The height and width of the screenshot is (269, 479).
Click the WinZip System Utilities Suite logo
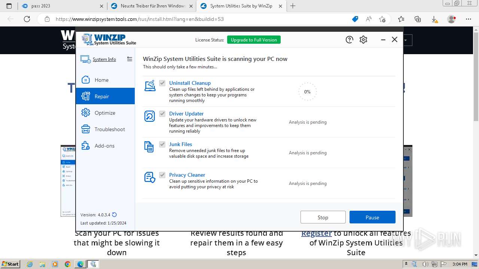(109, 39)
